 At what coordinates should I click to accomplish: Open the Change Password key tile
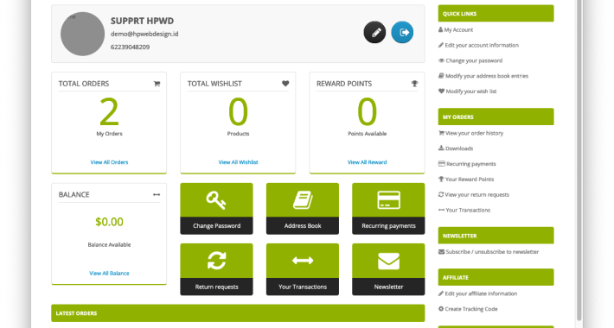(x=216, y=209)
